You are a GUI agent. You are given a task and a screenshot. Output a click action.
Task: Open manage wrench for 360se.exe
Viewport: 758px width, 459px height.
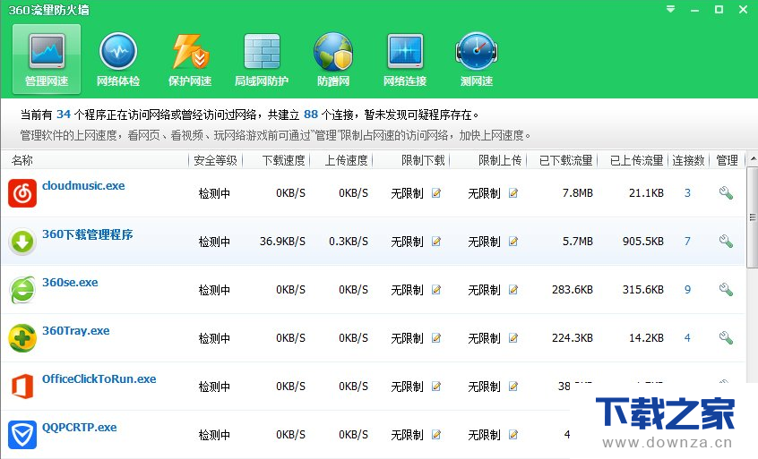pyautogui.click(x=726, y=290)
